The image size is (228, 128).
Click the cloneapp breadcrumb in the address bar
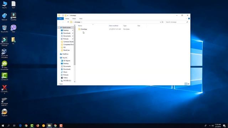(x=77, y=22)
